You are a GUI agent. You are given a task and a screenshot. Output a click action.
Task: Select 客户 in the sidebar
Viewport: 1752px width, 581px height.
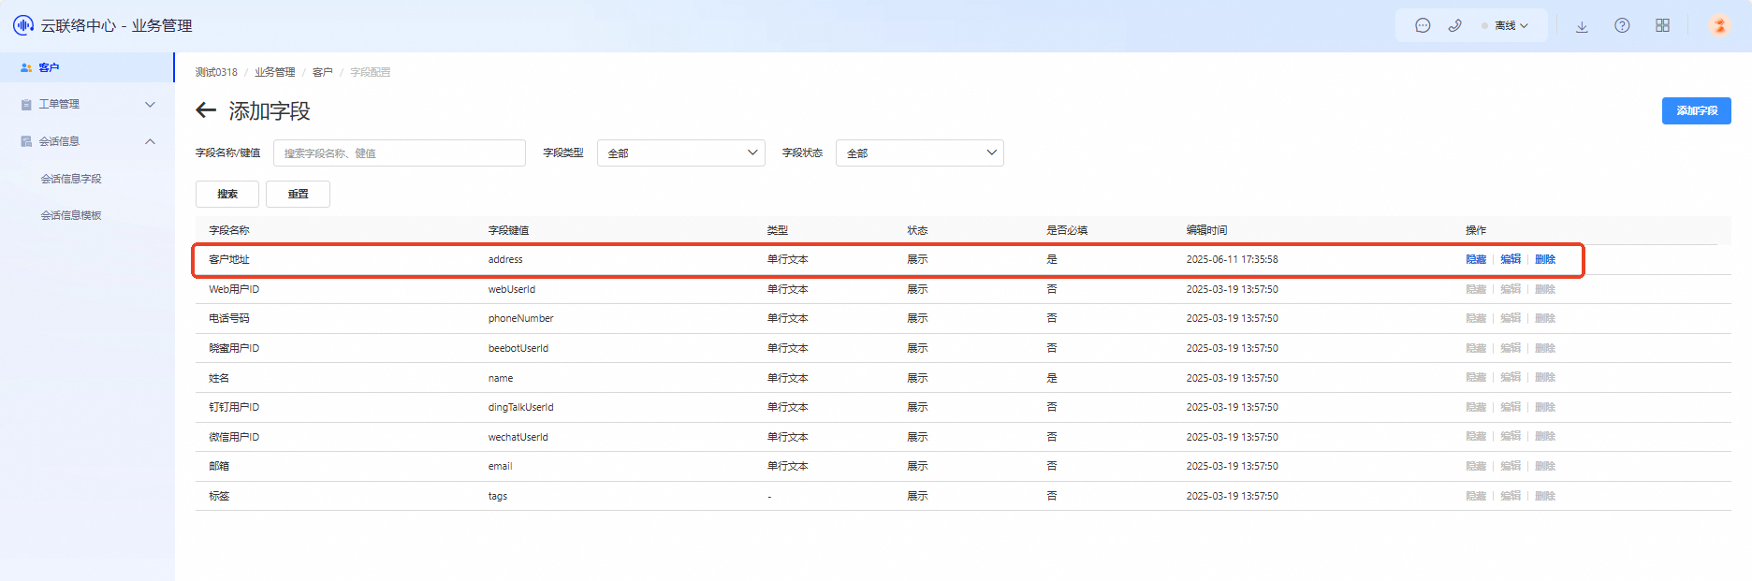click(x=87, y=67)
